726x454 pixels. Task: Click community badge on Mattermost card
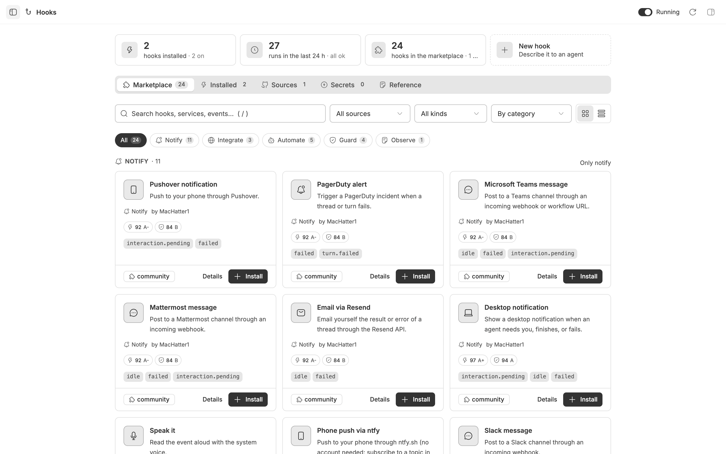[x=149, y=399]
